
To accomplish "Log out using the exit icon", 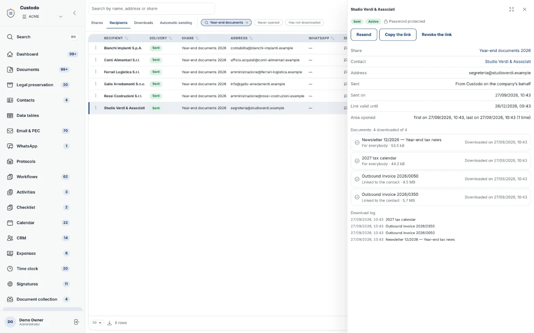I will [76, 322].
